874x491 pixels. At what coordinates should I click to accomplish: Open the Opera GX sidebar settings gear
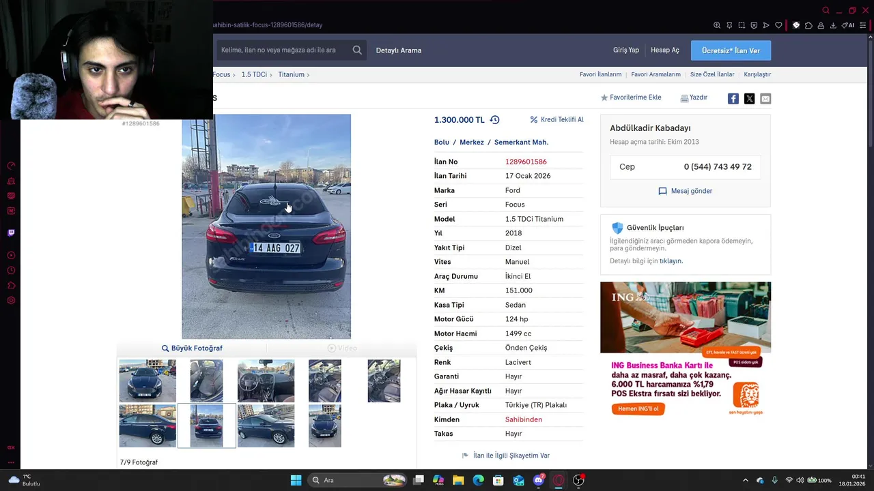coord(11,301)
